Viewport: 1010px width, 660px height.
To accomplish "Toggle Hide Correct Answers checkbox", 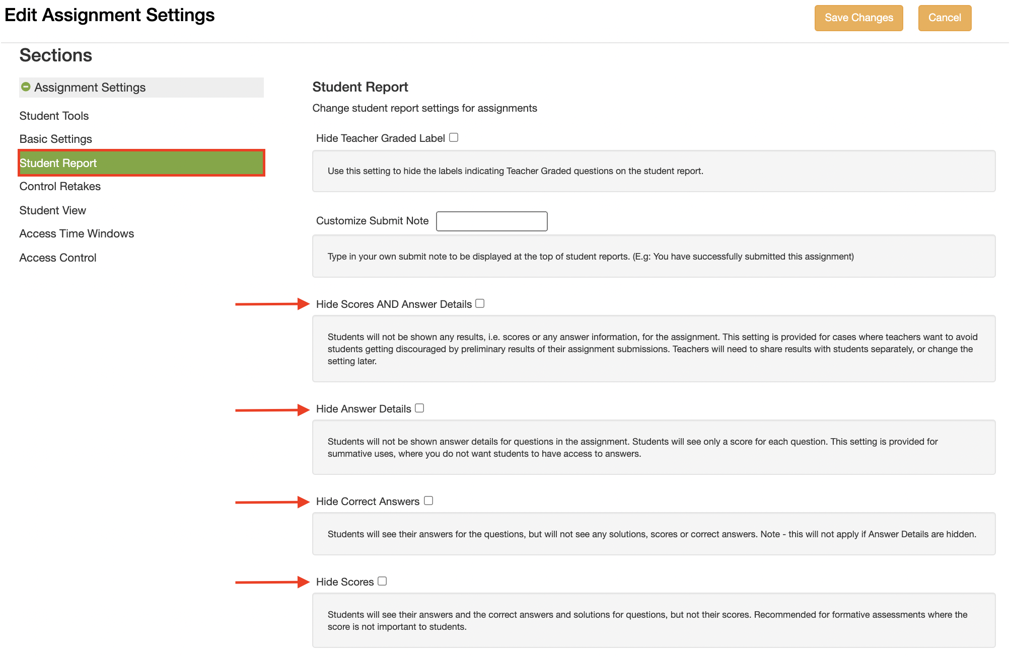I will point(428,501).
